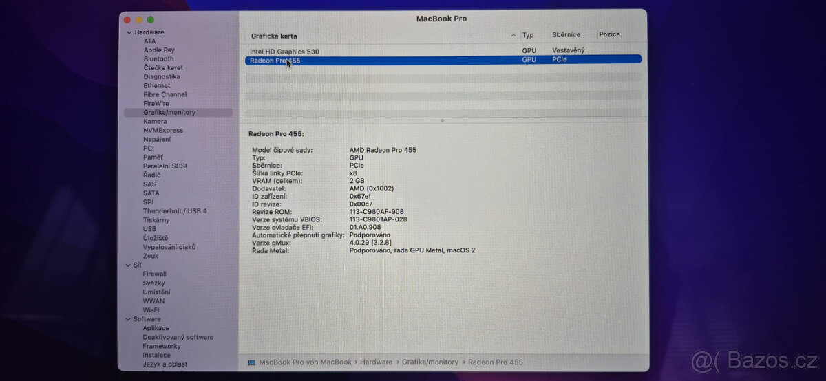Select Umístění in the sidebar

click(156, 292)
